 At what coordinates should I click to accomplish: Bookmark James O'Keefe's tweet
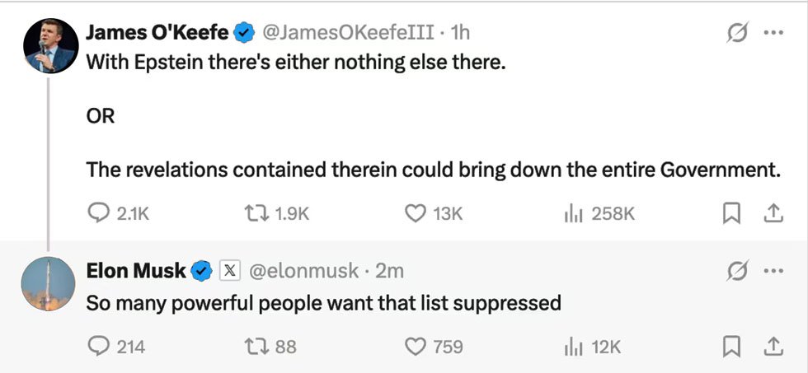pyautogui.click(x=731, y=213)
